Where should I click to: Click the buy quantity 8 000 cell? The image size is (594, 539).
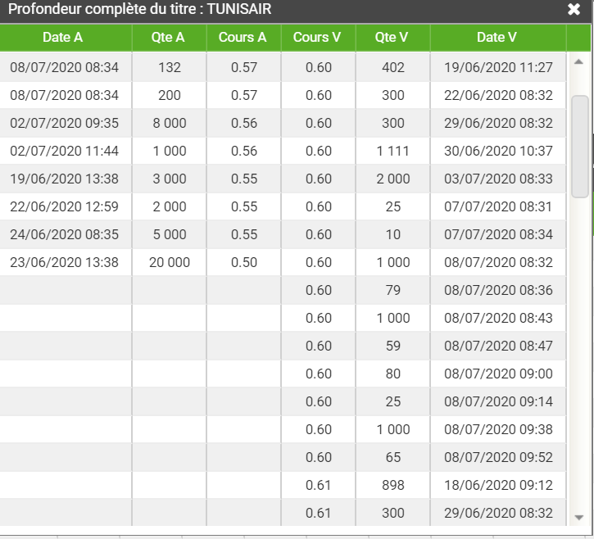(x=169, y=123)
